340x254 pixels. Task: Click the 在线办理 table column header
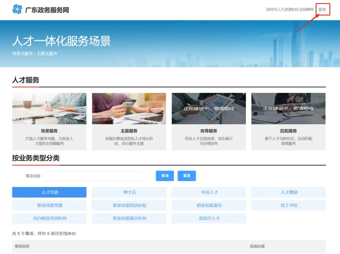click(x=257, y=246)
